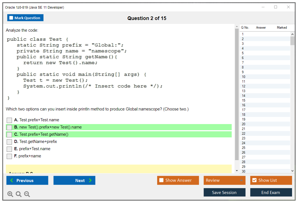Tick option B new Test().prefix answer
The image size is (299, 204).
click(x=9, y=127)
